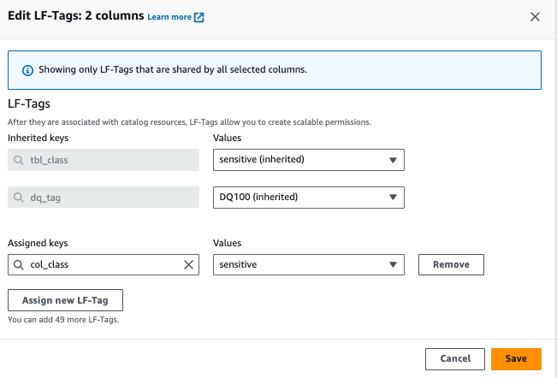Click the dropdown arrow for DQ100 value
The height and width of the screenshot is (378, 557).
[x=393, y=198]
